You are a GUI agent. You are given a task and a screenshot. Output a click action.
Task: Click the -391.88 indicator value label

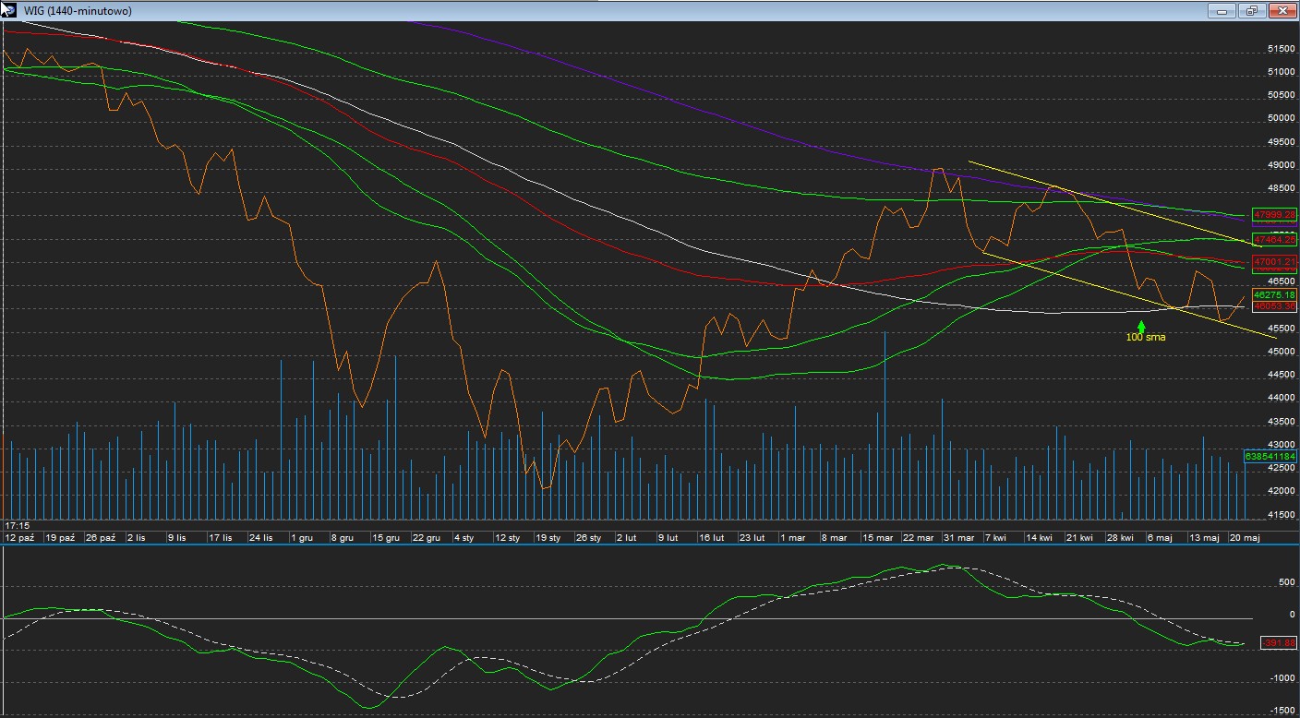coord(1278,643)
